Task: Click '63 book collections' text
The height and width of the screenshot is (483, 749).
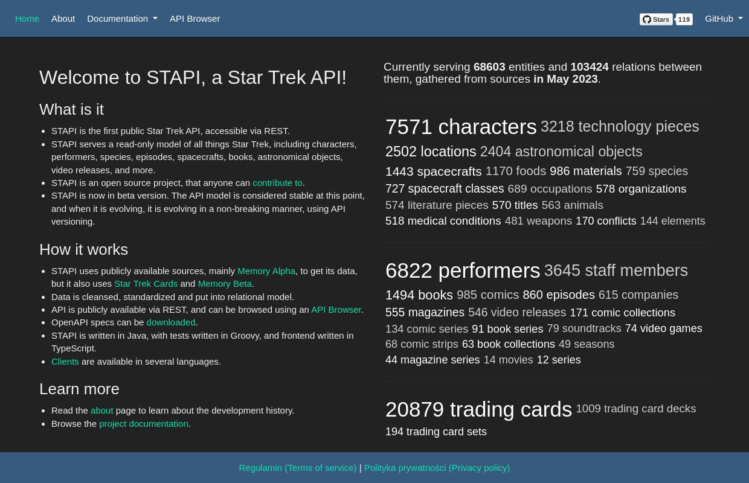Action: click(509, 344)
